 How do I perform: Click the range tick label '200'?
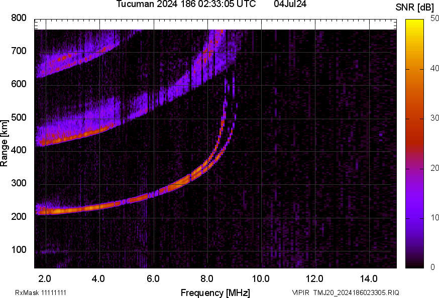coord(19,216)
